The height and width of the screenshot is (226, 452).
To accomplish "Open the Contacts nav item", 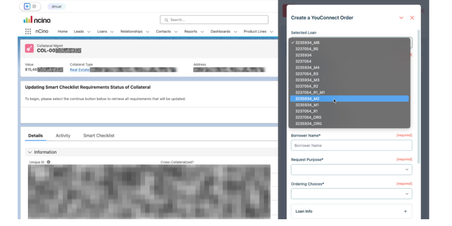I will point(163,32).
